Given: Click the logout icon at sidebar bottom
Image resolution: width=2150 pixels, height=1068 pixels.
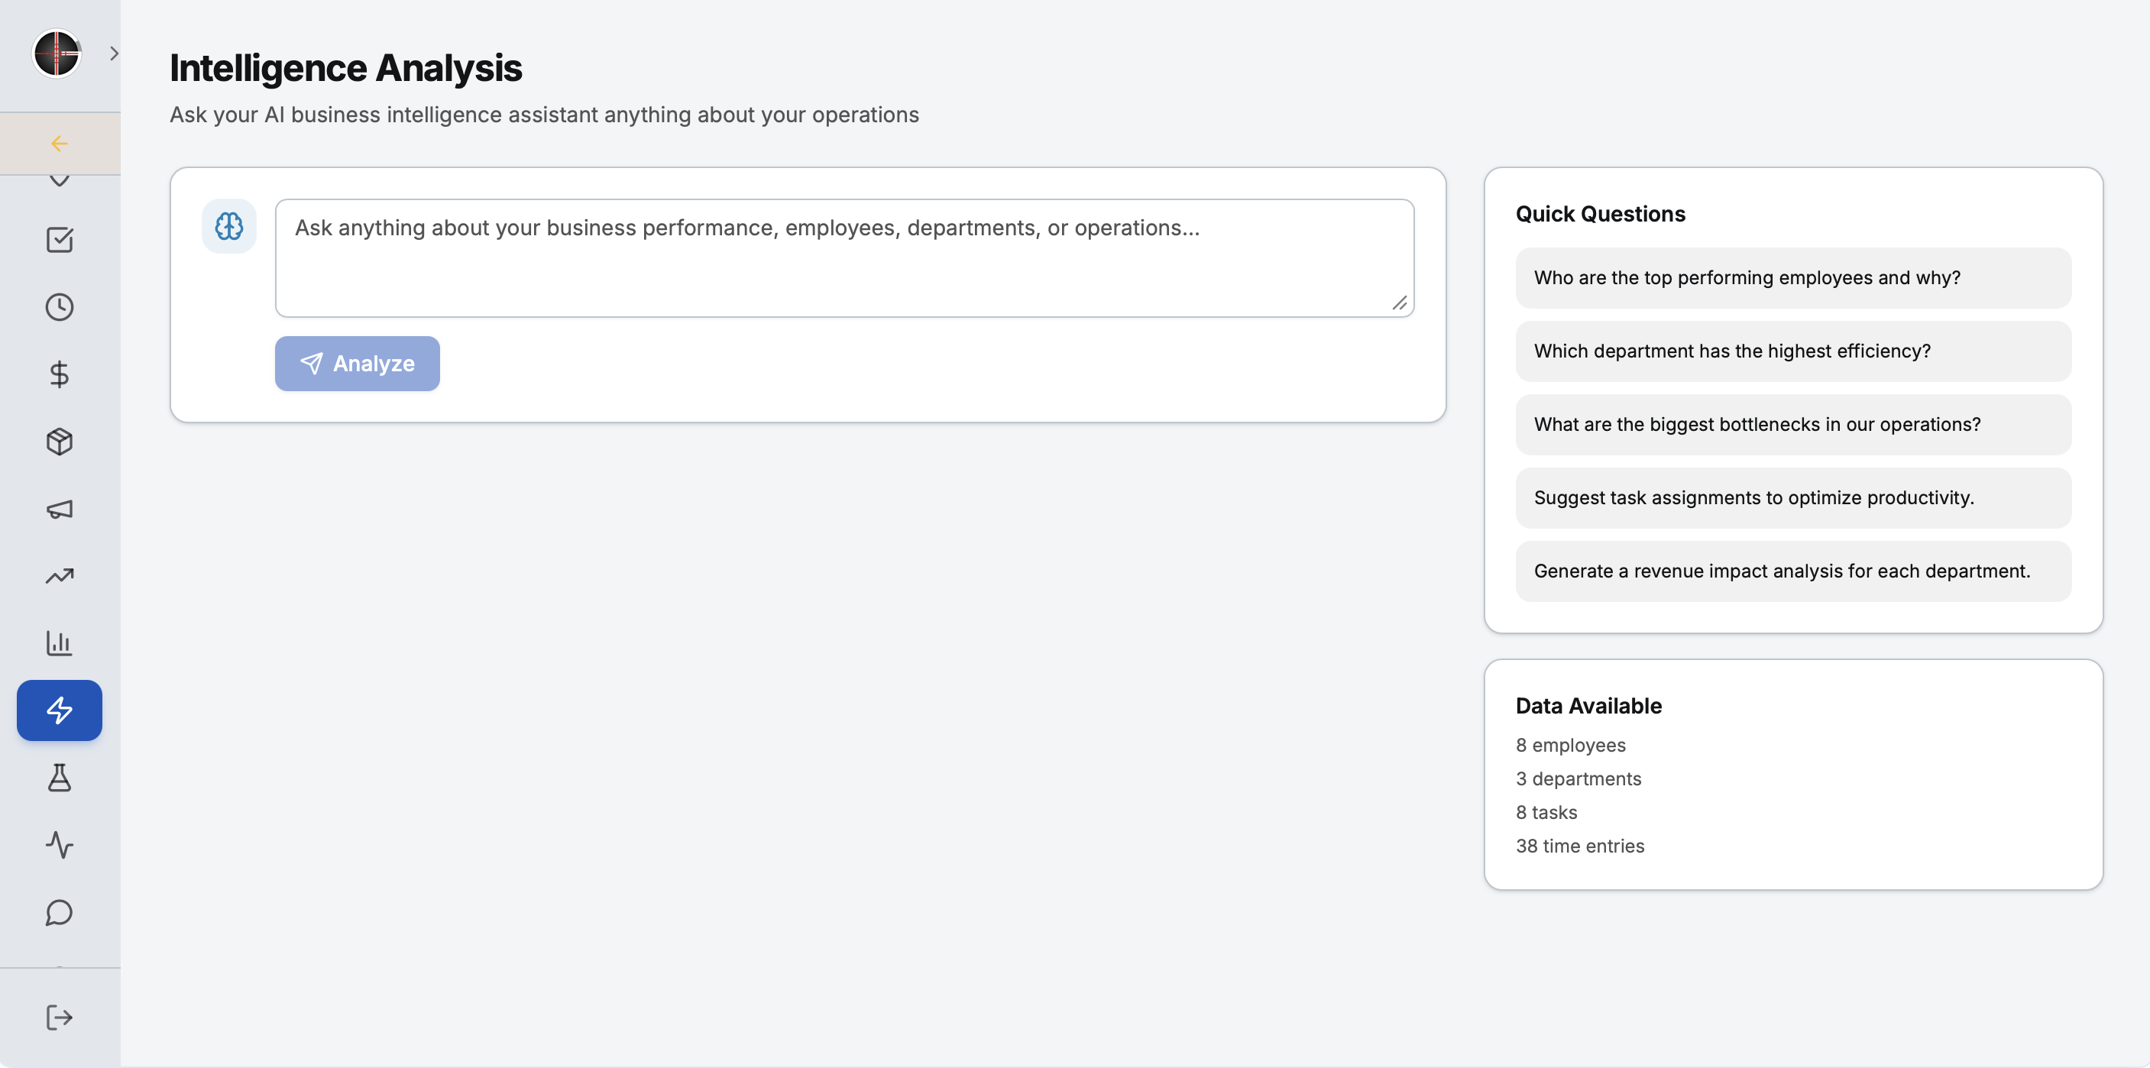Looking at the screenshot, I should click(x=60, y=1017).
